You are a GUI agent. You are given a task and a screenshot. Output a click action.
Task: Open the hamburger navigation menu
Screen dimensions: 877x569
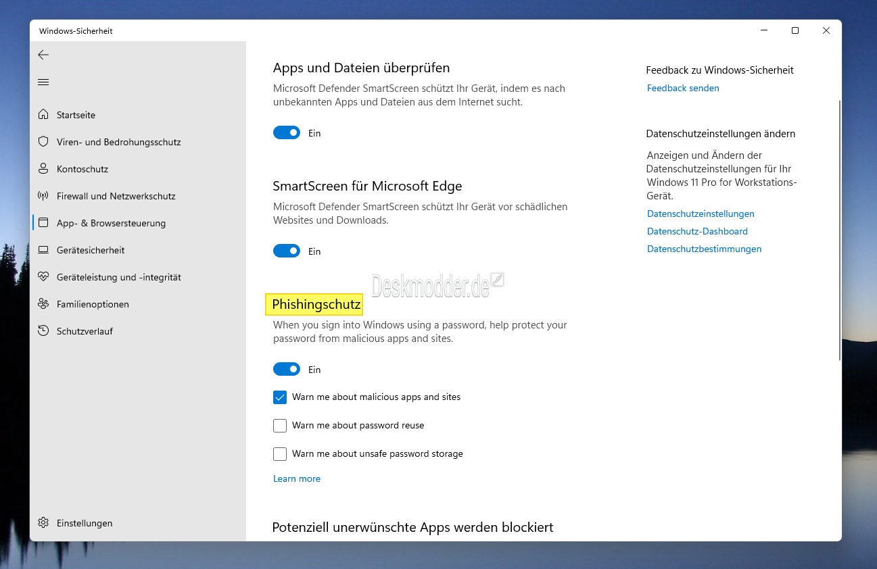[x=43, y=82]
